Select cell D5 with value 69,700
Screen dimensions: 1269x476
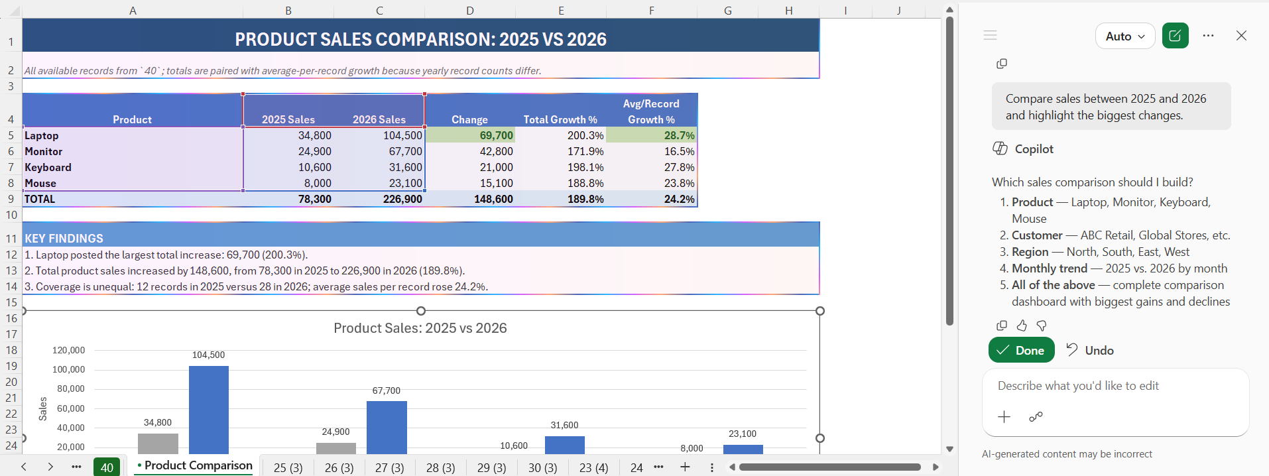470,135
